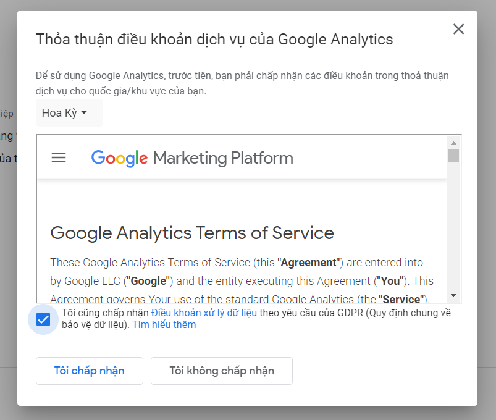Click the terms frame scroll-up arrow
The image size is (496, 420).
tap(453, 141)
